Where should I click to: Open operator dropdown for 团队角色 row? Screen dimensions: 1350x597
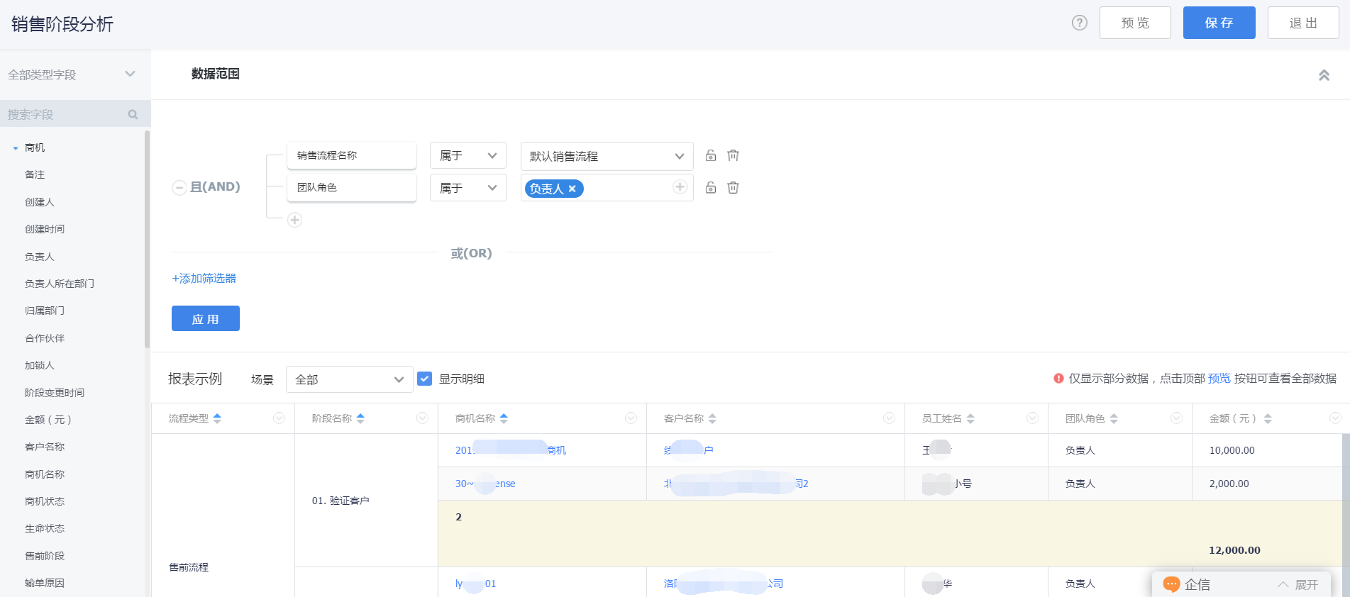(x=468, y=187)
